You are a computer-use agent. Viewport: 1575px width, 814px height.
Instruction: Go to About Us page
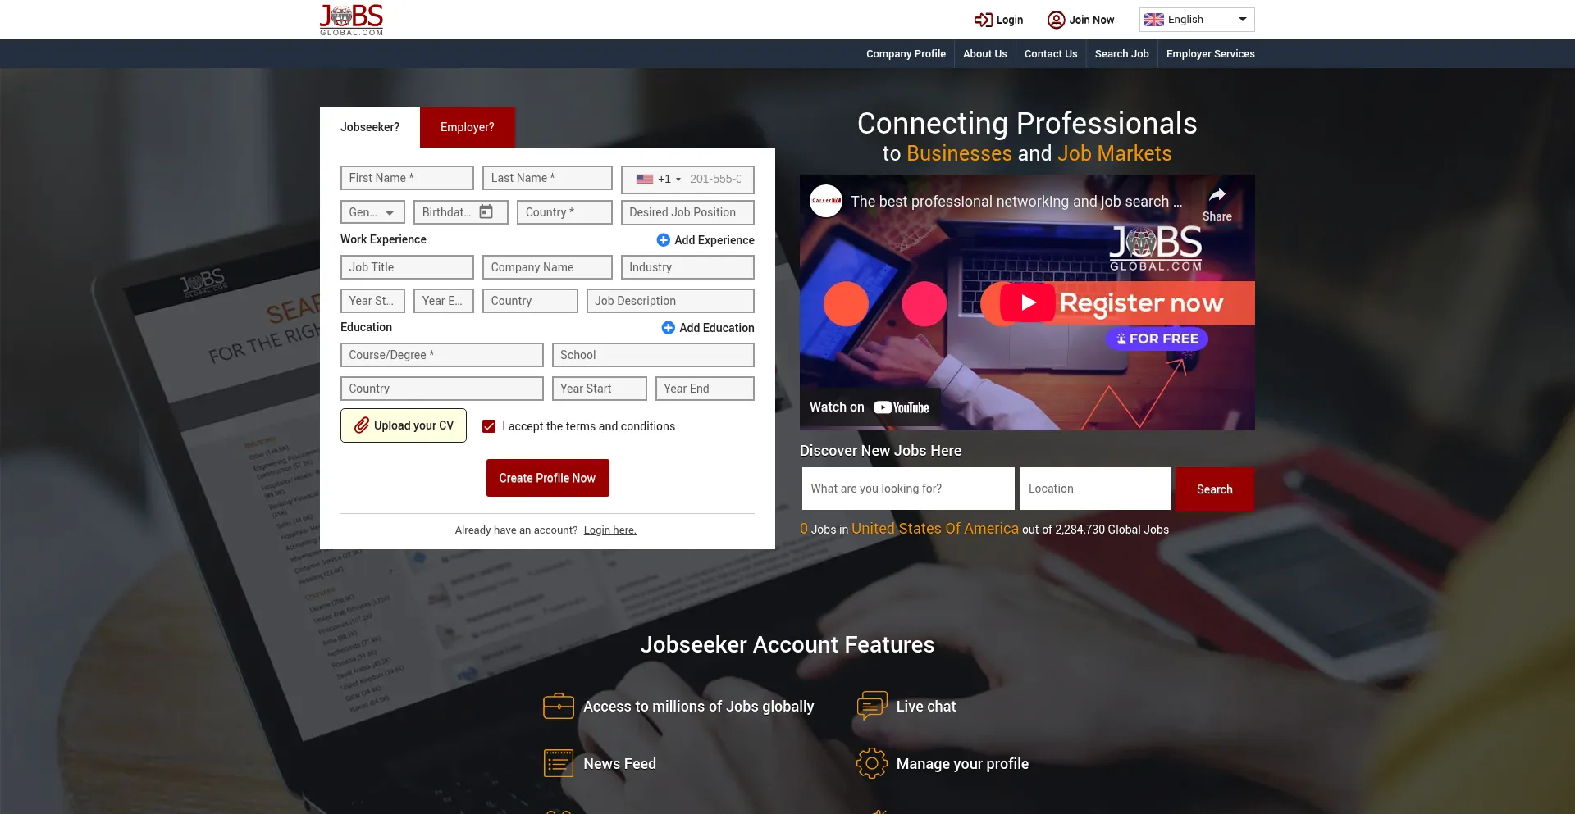point(984,54)
